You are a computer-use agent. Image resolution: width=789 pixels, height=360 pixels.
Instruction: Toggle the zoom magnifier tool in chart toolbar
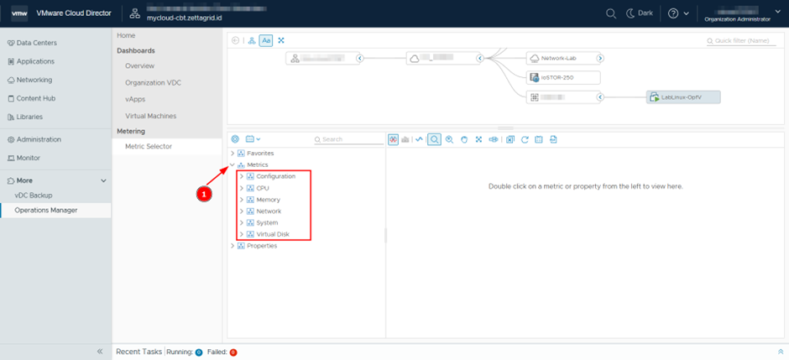435,139
